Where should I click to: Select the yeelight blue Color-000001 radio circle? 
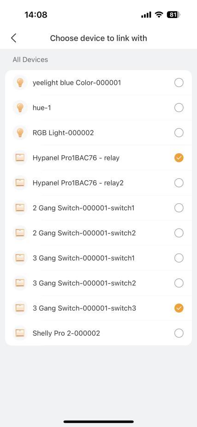point(179,83)
